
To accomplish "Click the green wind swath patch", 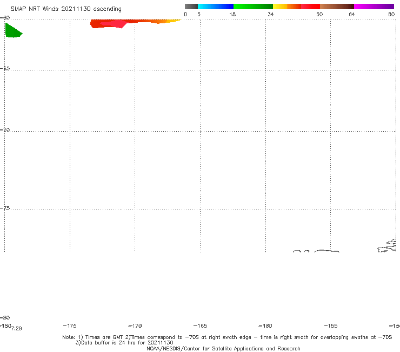I will click(x=12, y=31).
